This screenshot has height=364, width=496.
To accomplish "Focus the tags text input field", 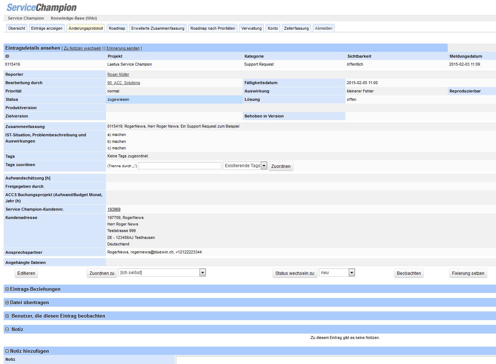I will coord(180,166).
